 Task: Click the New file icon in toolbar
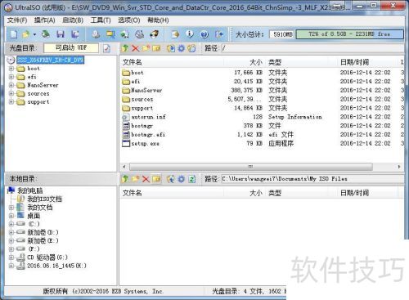click(x=14, y=34)
